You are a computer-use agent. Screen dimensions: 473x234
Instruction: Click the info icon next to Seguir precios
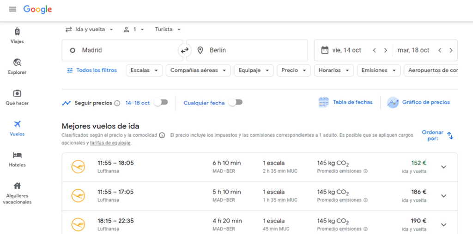click(117, 103)
